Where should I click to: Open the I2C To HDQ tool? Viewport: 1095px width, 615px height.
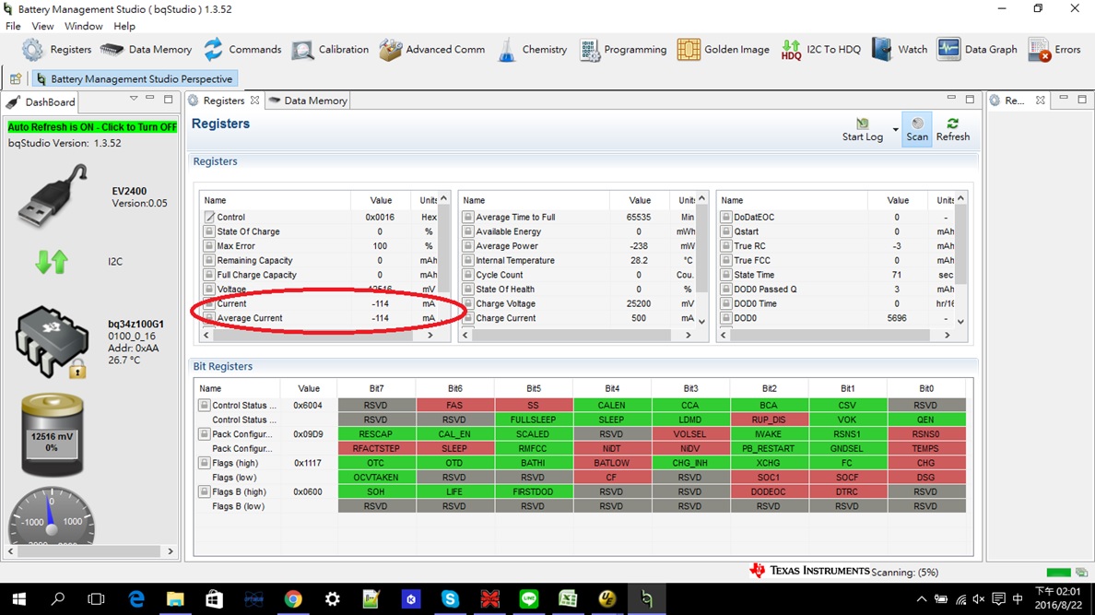[820, 50]
